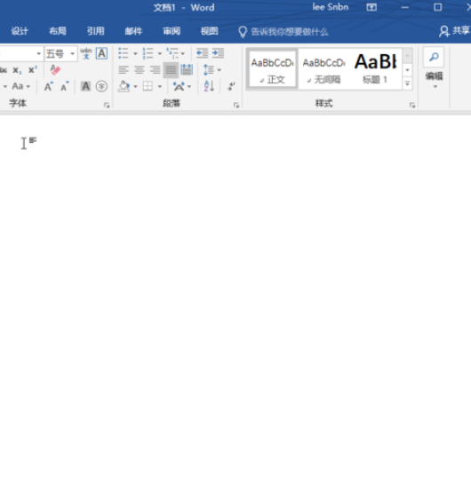This screenshot has width=471, height=480.
Task: Open the font name dropdown arrow
Action: (x=38, y=53)
